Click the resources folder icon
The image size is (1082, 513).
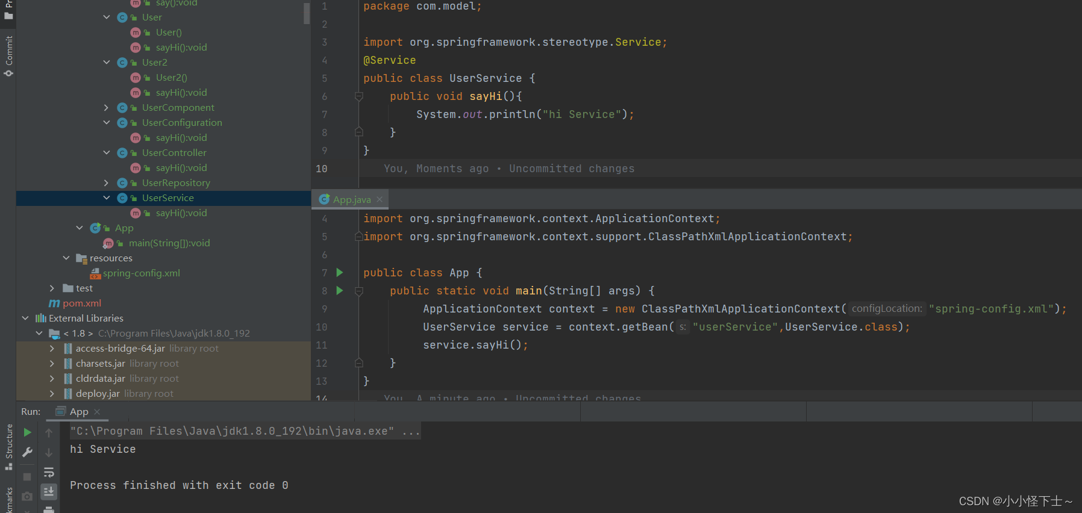click(82, 258)
